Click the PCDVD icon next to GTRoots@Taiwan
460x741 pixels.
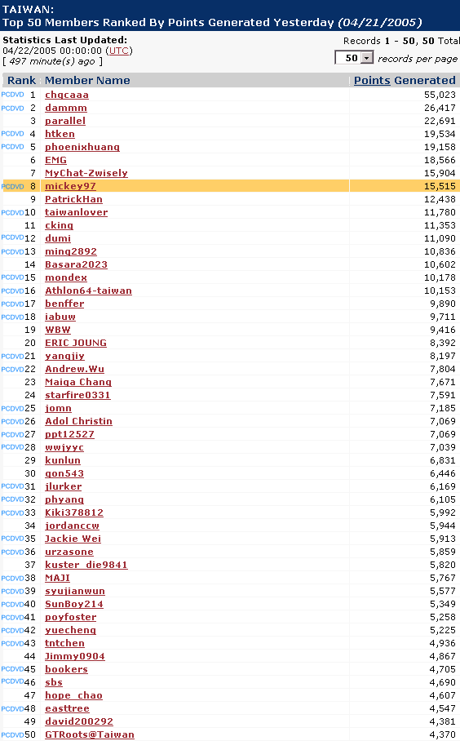coord(13,734)
